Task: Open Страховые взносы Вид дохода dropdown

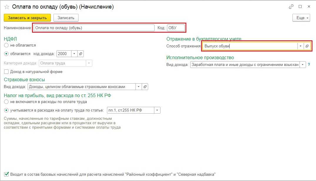Action: coord(138,87)
